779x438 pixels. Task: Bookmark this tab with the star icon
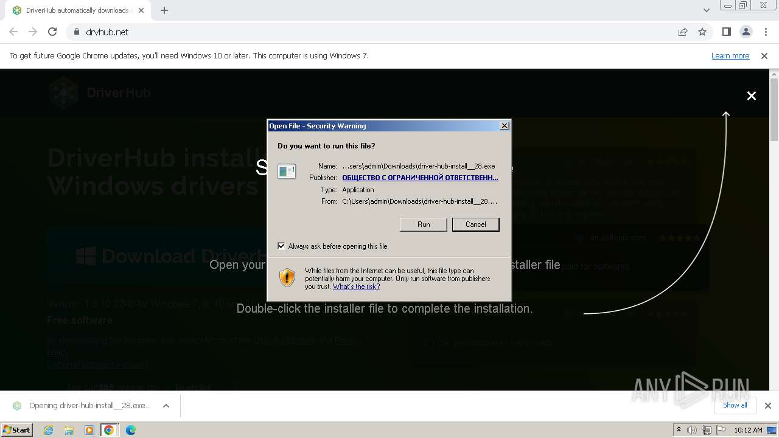[x=702, y=32]
